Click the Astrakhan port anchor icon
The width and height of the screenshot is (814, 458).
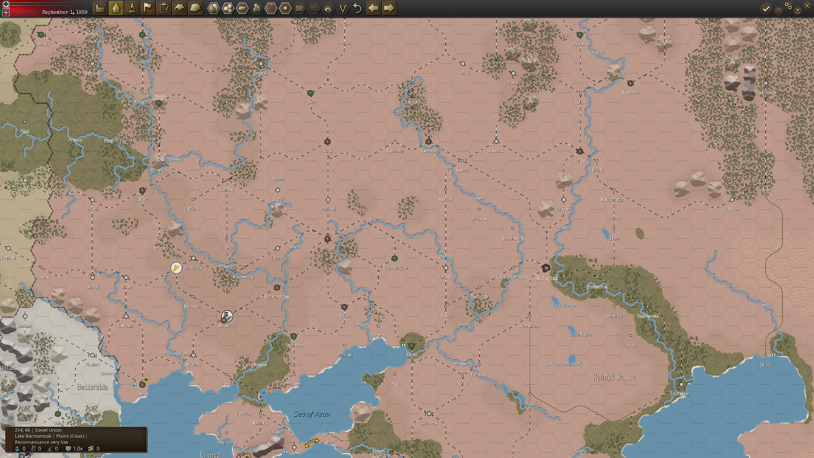tap(689, 384)
